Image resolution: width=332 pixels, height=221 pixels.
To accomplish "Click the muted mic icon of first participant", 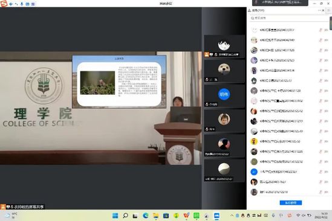I will click(x=321, y=30).
